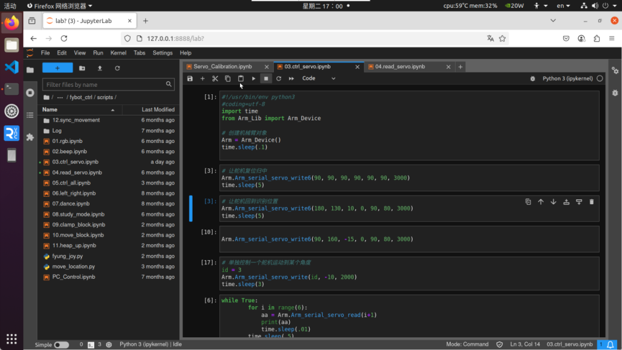Insert a cell below the active cell
622x350 pixels.
click(x=579, y=202)
